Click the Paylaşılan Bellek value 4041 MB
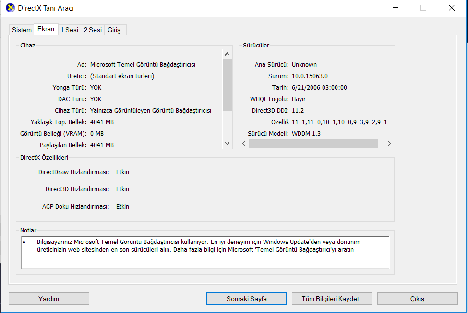Screen dimensions: 468x313 click(x=102, y=145)
